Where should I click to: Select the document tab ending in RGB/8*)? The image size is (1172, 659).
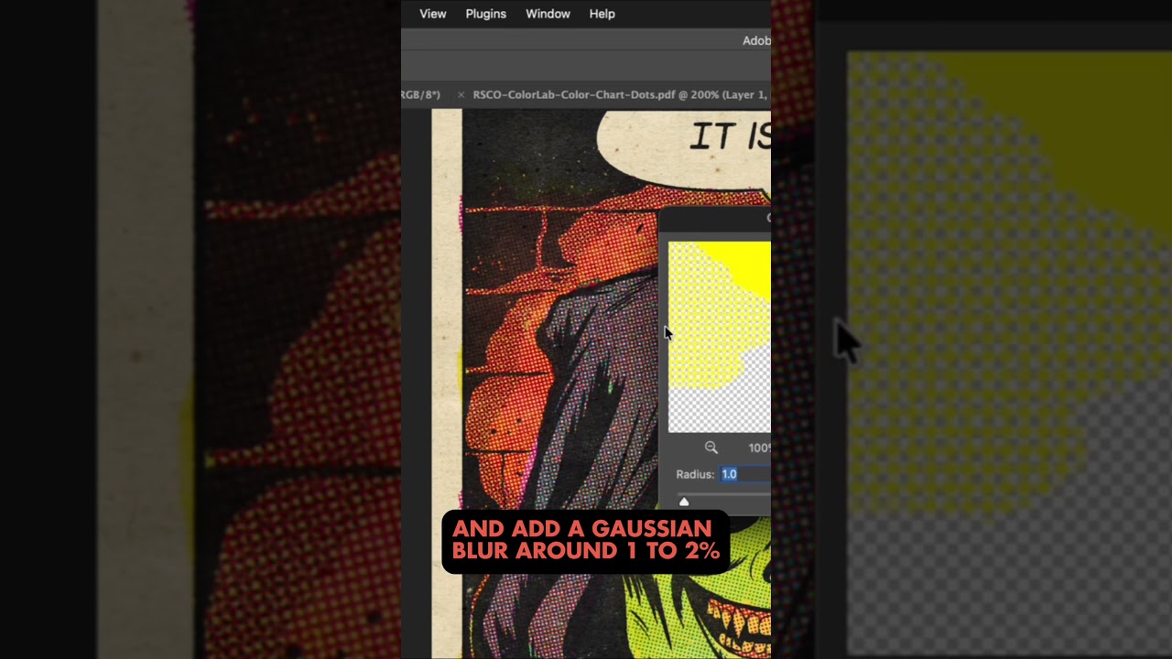coord(421,94)
